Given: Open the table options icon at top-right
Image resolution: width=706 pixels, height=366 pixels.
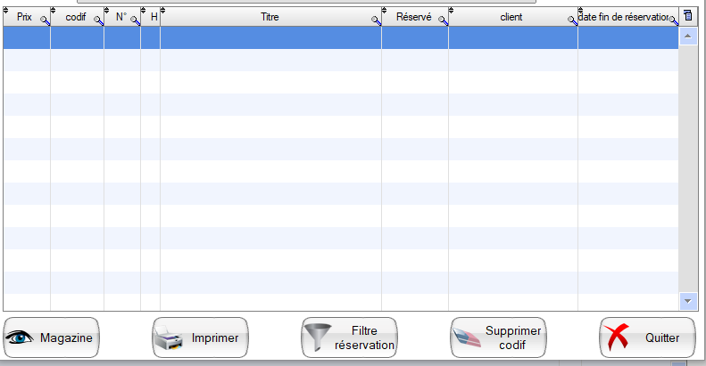Looking at the screenshot, I should pyautogui.click(x=688, y=15).
